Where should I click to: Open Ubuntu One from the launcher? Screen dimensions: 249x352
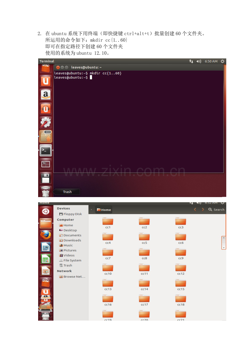click(45, 81)
